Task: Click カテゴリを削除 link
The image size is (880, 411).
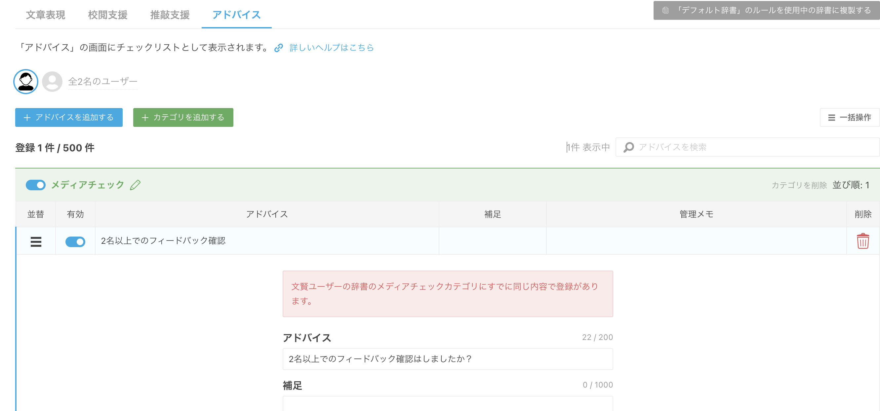Action: (x=799, y=185)
